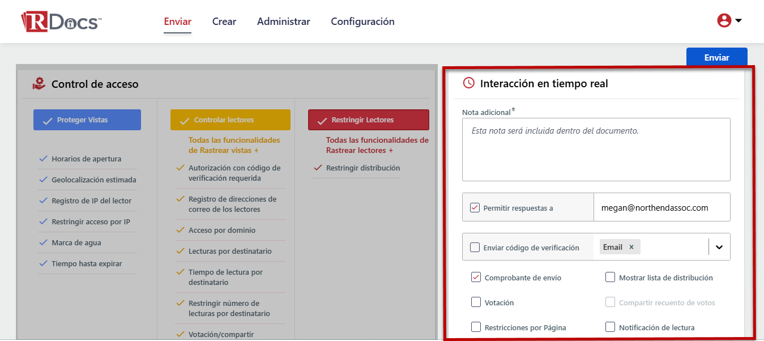Screen dimensions: 764x341
Task: Click the Control de acceso hand icon
Action: click(x=39, y=84)
